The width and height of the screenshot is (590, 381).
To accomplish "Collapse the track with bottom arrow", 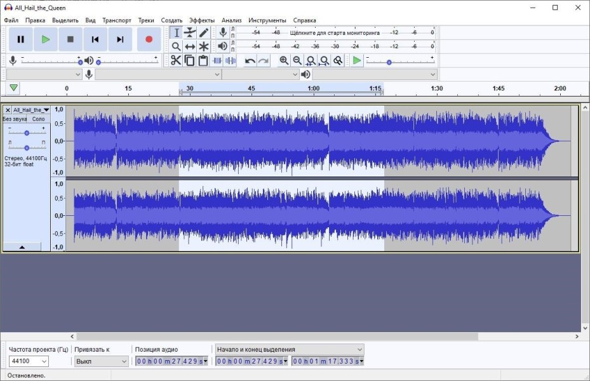I will (22, 247).
